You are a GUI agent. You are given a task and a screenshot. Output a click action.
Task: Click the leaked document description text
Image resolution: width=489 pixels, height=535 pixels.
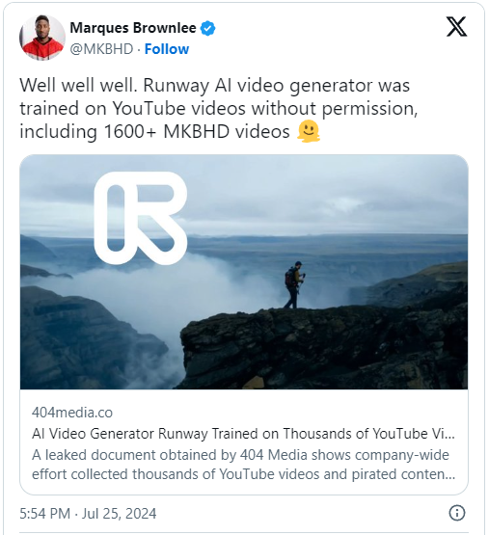243,465
